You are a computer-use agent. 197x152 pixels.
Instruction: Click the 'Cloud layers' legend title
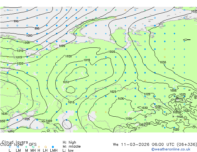tap(15, 142)
